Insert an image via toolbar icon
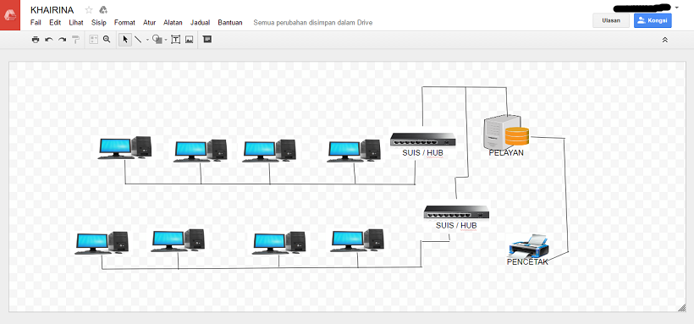 (189, 40)
